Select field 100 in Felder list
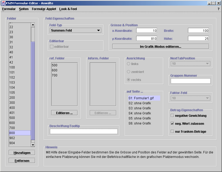The width and height of the screenshot is (222, 172). click(x=20, y=67)
